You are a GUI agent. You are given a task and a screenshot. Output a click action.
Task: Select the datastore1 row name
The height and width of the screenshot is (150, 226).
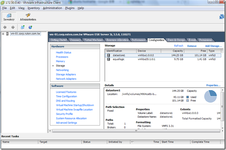coord(119,55)
